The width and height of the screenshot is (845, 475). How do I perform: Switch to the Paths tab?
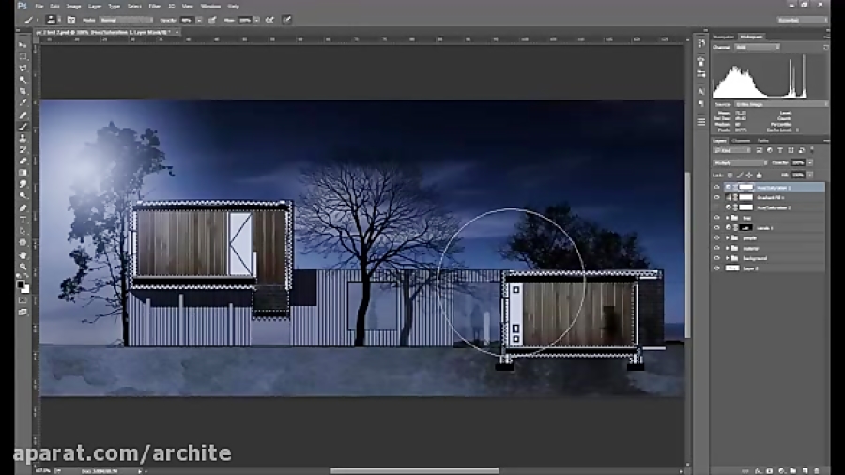(763, 141)
